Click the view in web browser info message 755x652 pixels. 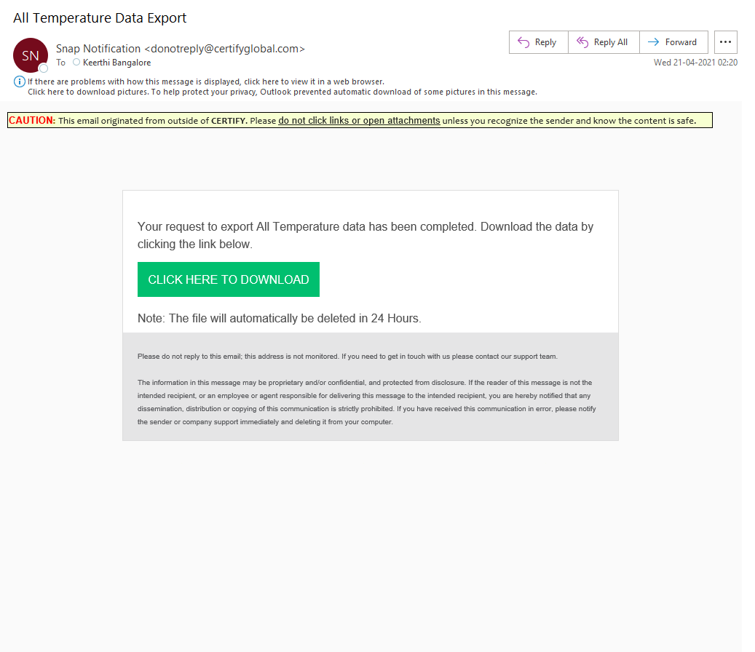click(205, 81)
